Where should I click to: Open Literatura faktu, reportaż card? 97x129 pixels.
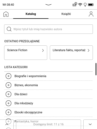(x=71, y=53)
